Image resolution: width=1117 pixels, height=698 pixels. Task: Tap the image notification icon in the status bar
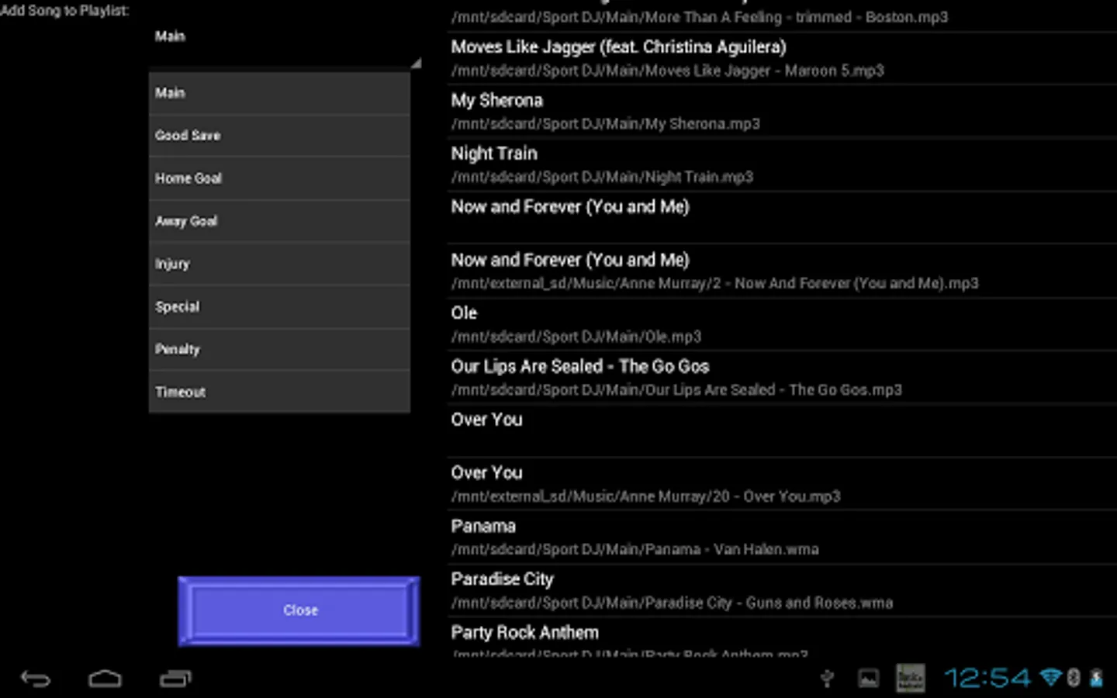point(868,679)
